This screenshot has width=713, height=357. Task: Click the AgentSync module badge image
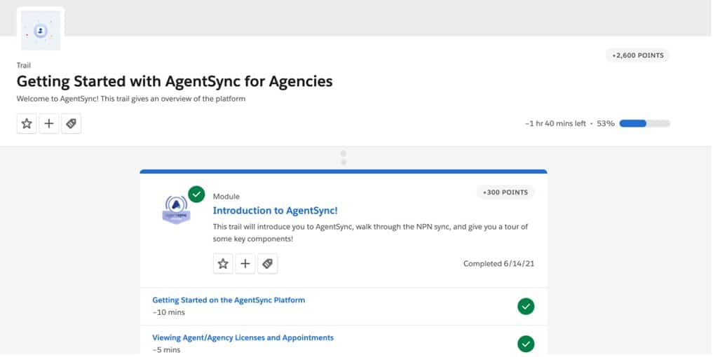click(x=176, y=210)
